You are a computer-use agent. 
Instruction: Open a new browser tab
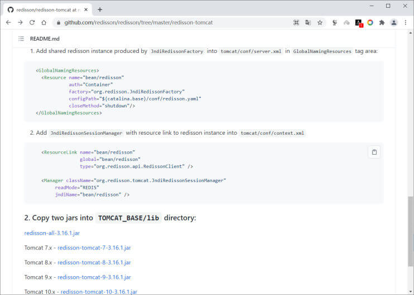point(100,10)
